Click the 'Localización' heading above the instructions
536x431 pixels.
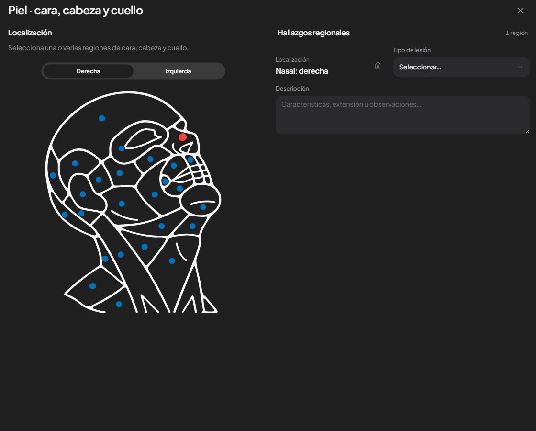pos(30,33)
